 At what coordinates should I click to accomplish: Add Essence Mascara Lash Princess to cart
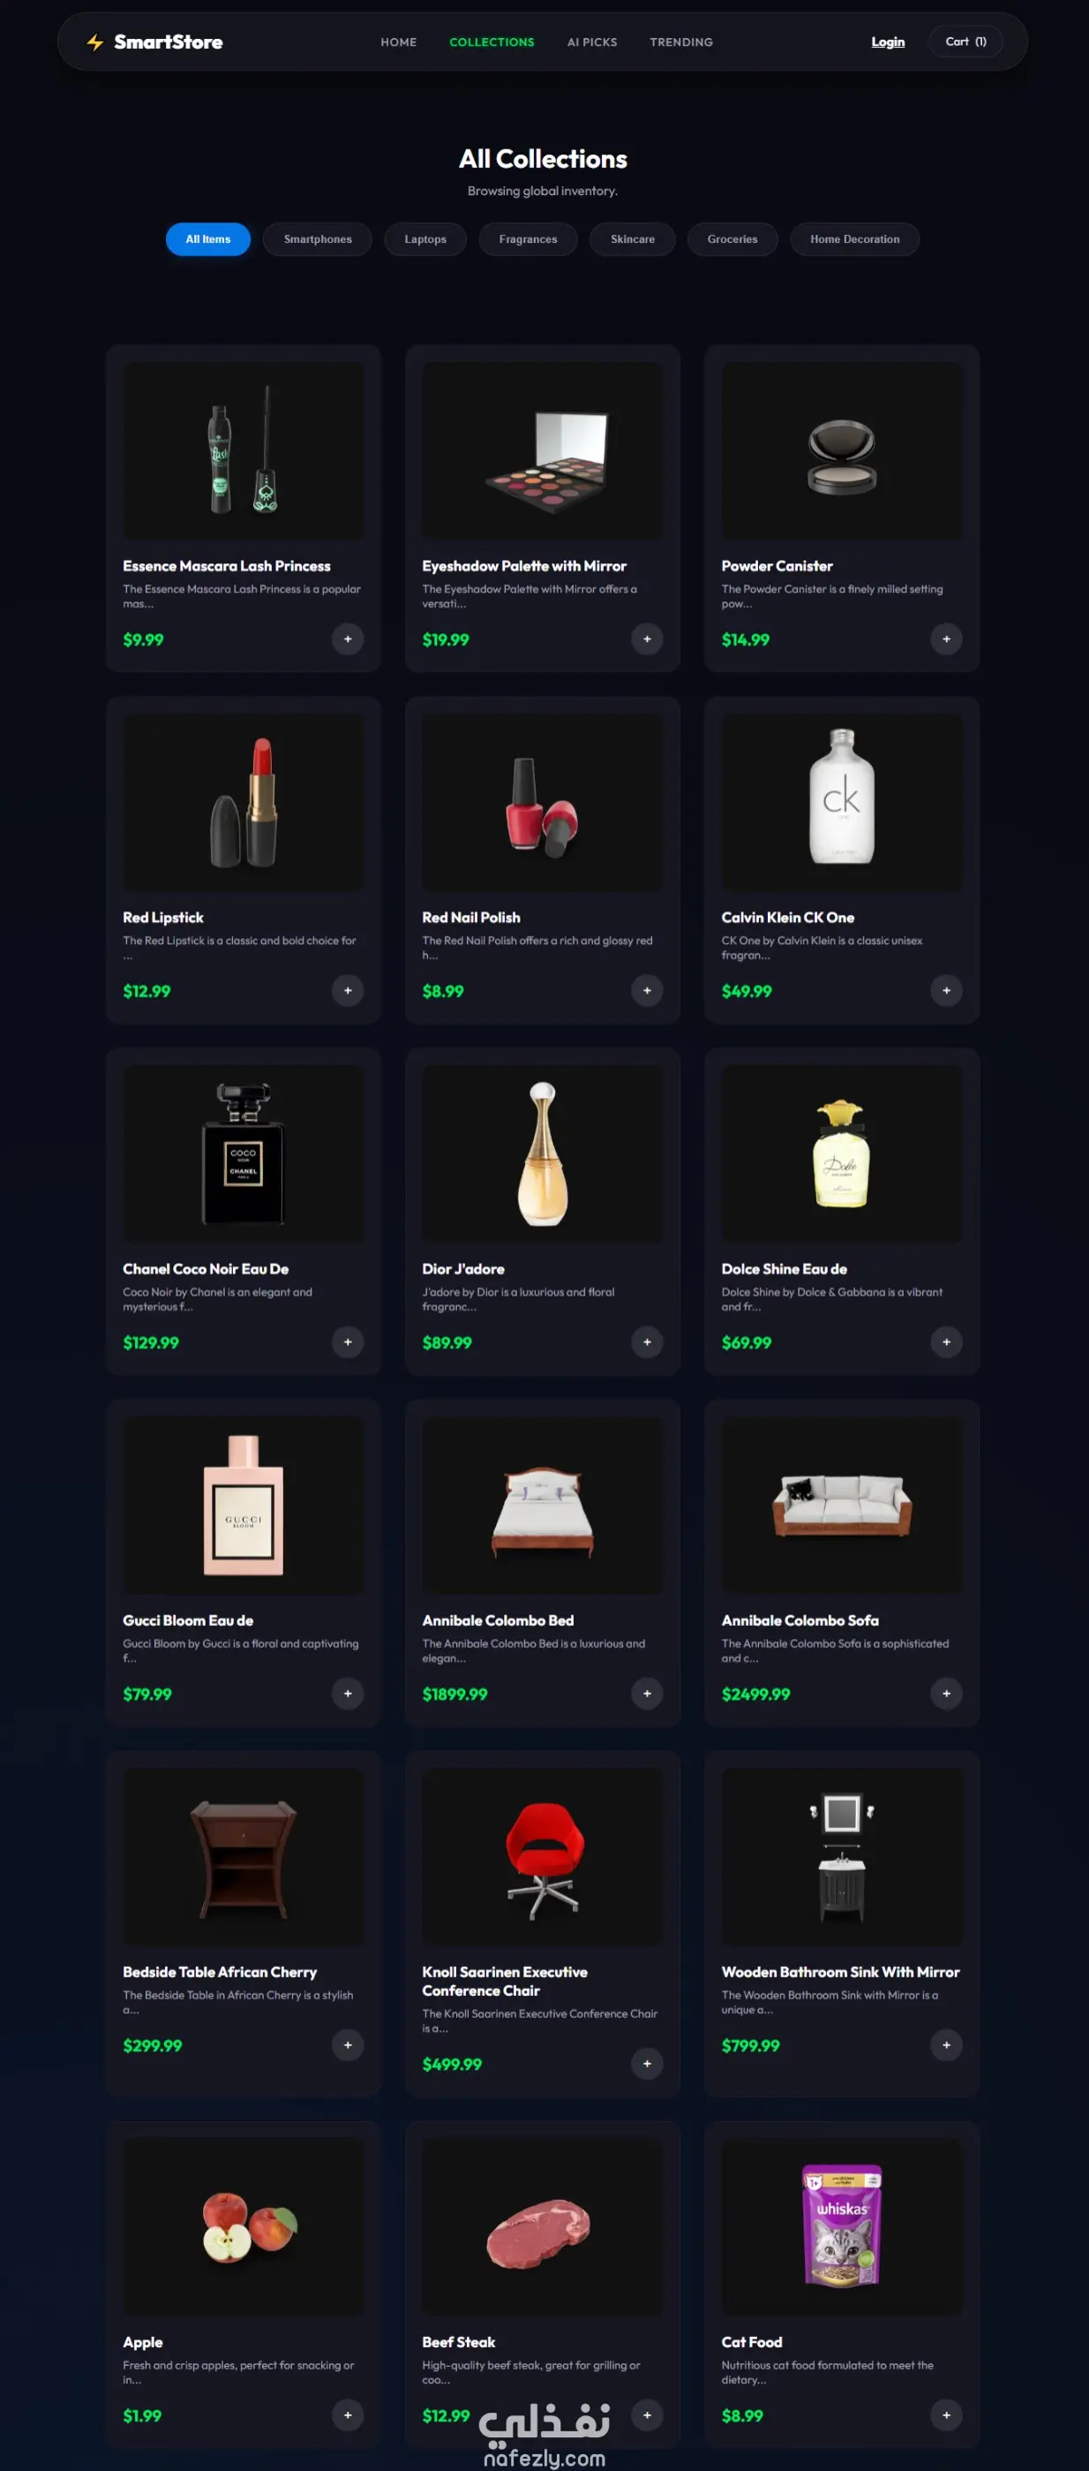tap(347, 639)
